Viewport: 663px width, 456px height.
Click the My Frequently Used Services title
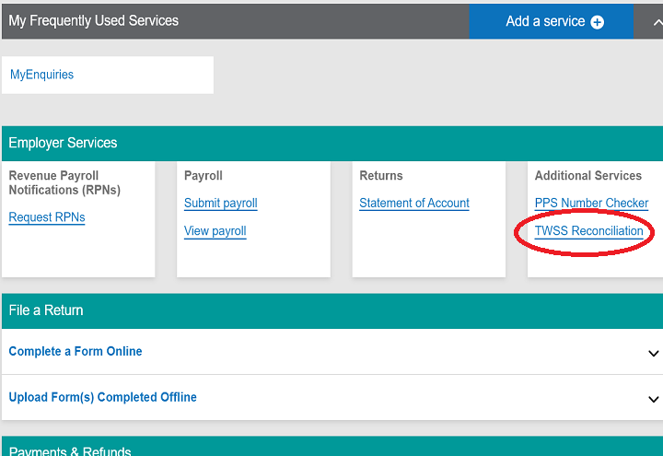click(x=94, y=20)
